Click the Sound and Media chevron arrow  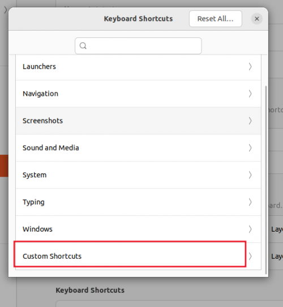click(x=250, y=148)
